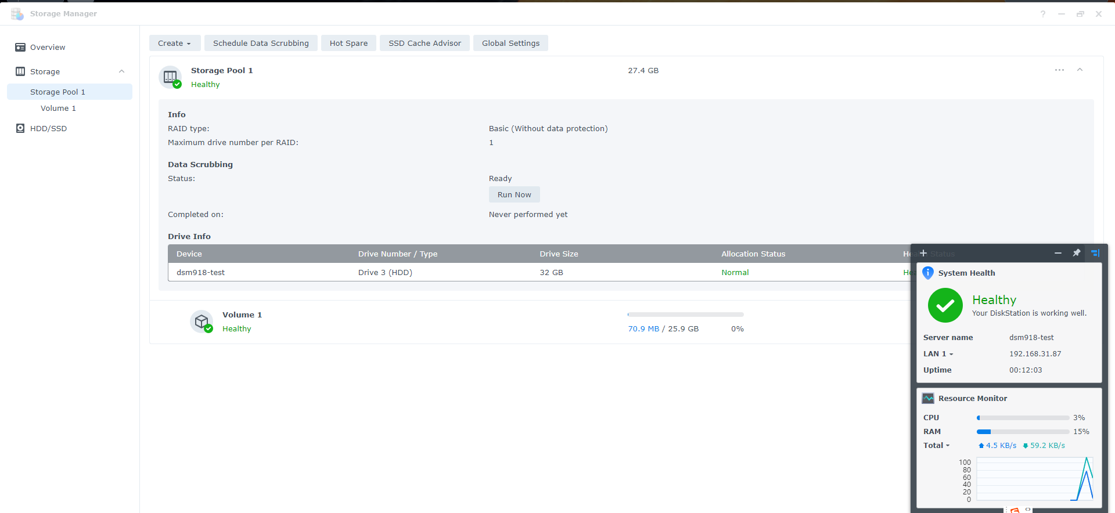
Task: Click the uptime value 00:12:03
Action: 1026,370
